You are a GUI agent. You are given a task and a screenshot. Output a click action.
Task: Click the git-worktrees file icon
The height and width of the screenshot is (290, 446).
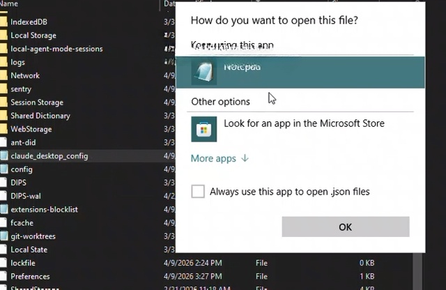(3, 236)
